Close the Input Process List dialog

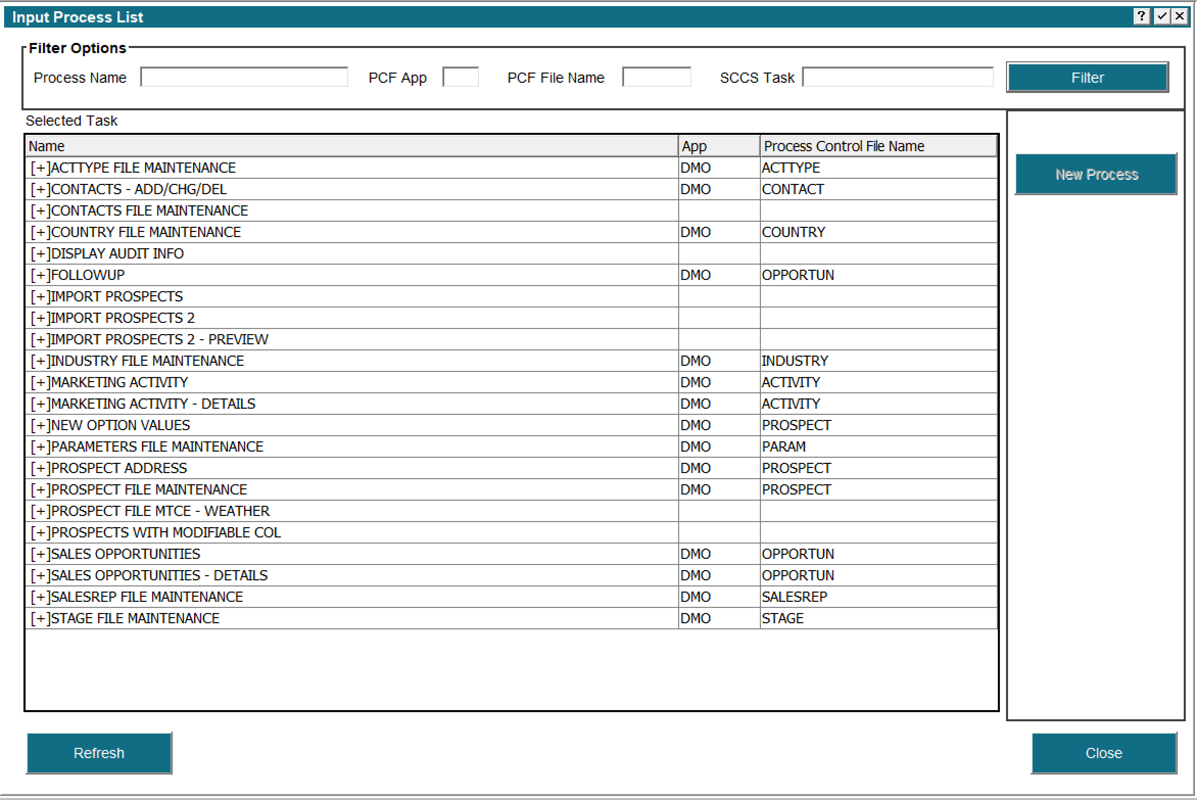[1104, 752]
